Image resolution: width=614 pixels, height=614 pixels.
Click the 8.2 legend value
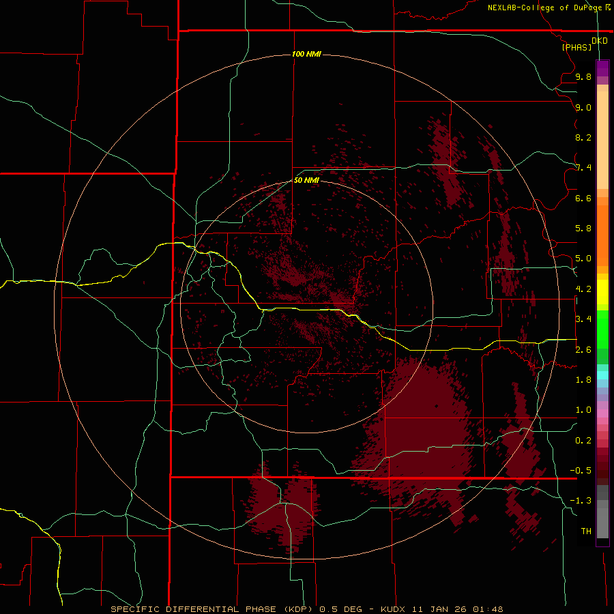[583, 137]
